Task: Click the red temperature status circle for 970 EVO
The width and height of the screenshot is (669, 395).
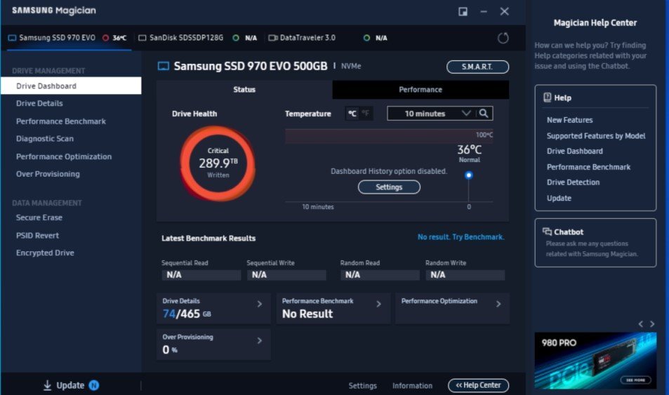Action: pos(105,38)
